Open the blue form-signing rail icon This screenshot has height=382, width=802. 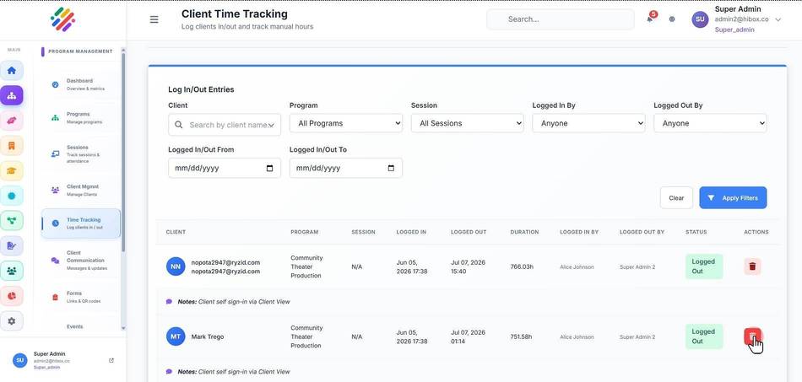point(12,245)
